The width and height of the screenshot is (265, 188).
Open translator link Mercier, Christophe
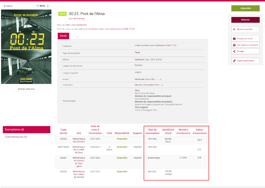[x=149, y=85]
